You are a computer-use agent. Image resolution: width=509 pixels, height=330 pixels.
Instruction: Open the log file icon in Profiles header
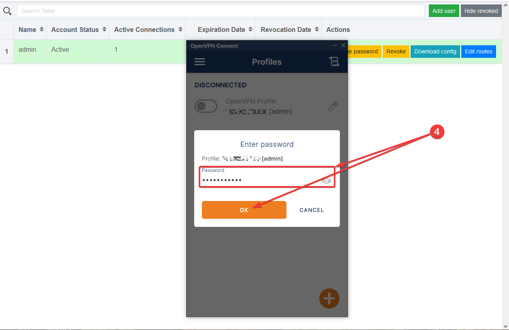[334, 61]
